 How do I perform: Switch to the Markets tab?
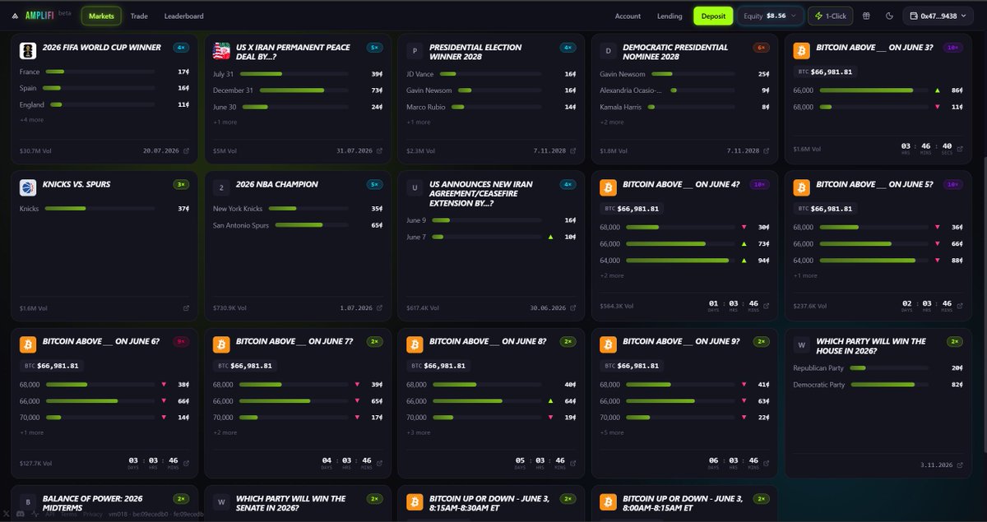click(x=101, y=16)
